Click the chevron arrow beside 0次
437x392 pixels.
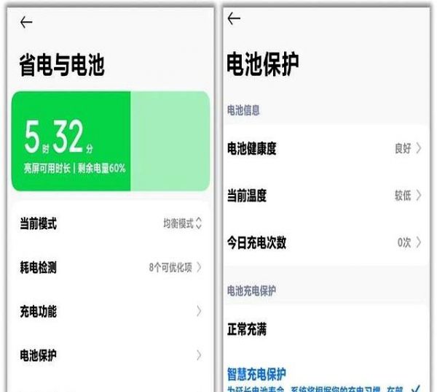[419, 242]
